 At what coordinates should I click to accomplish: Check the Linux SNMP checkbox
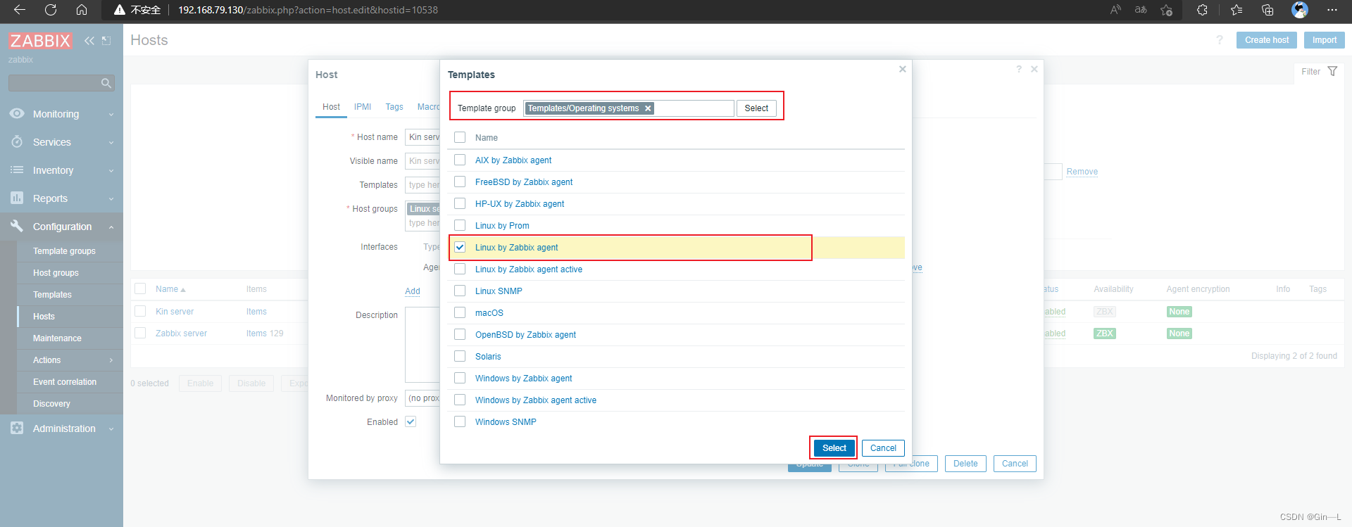(460, 291)
